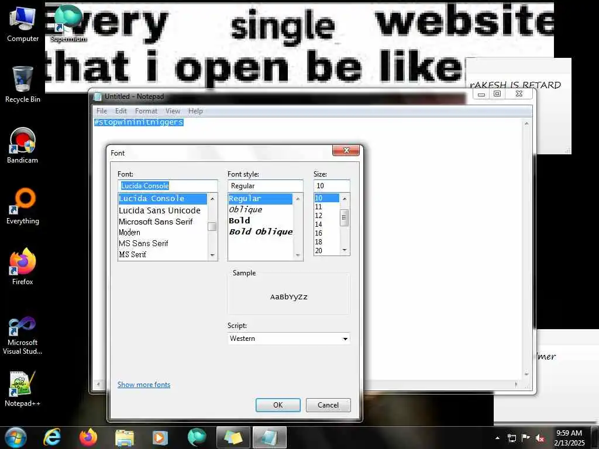Open the Notepad Help menu
Screen dimensions: 599x449
(195, 110)
